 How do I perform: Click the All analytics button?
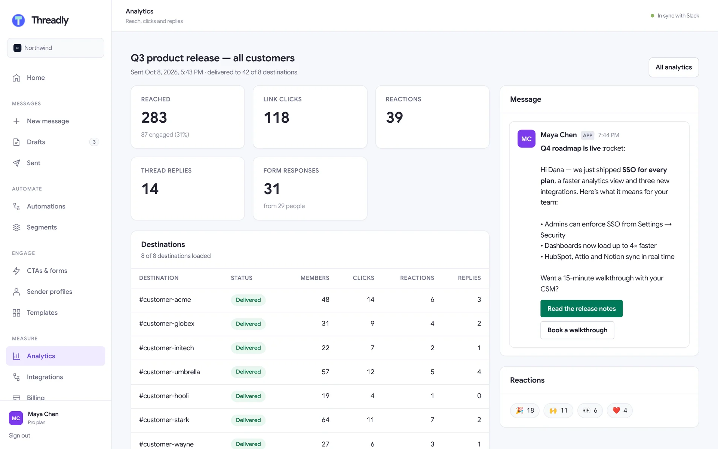click(x=673, y=67)
